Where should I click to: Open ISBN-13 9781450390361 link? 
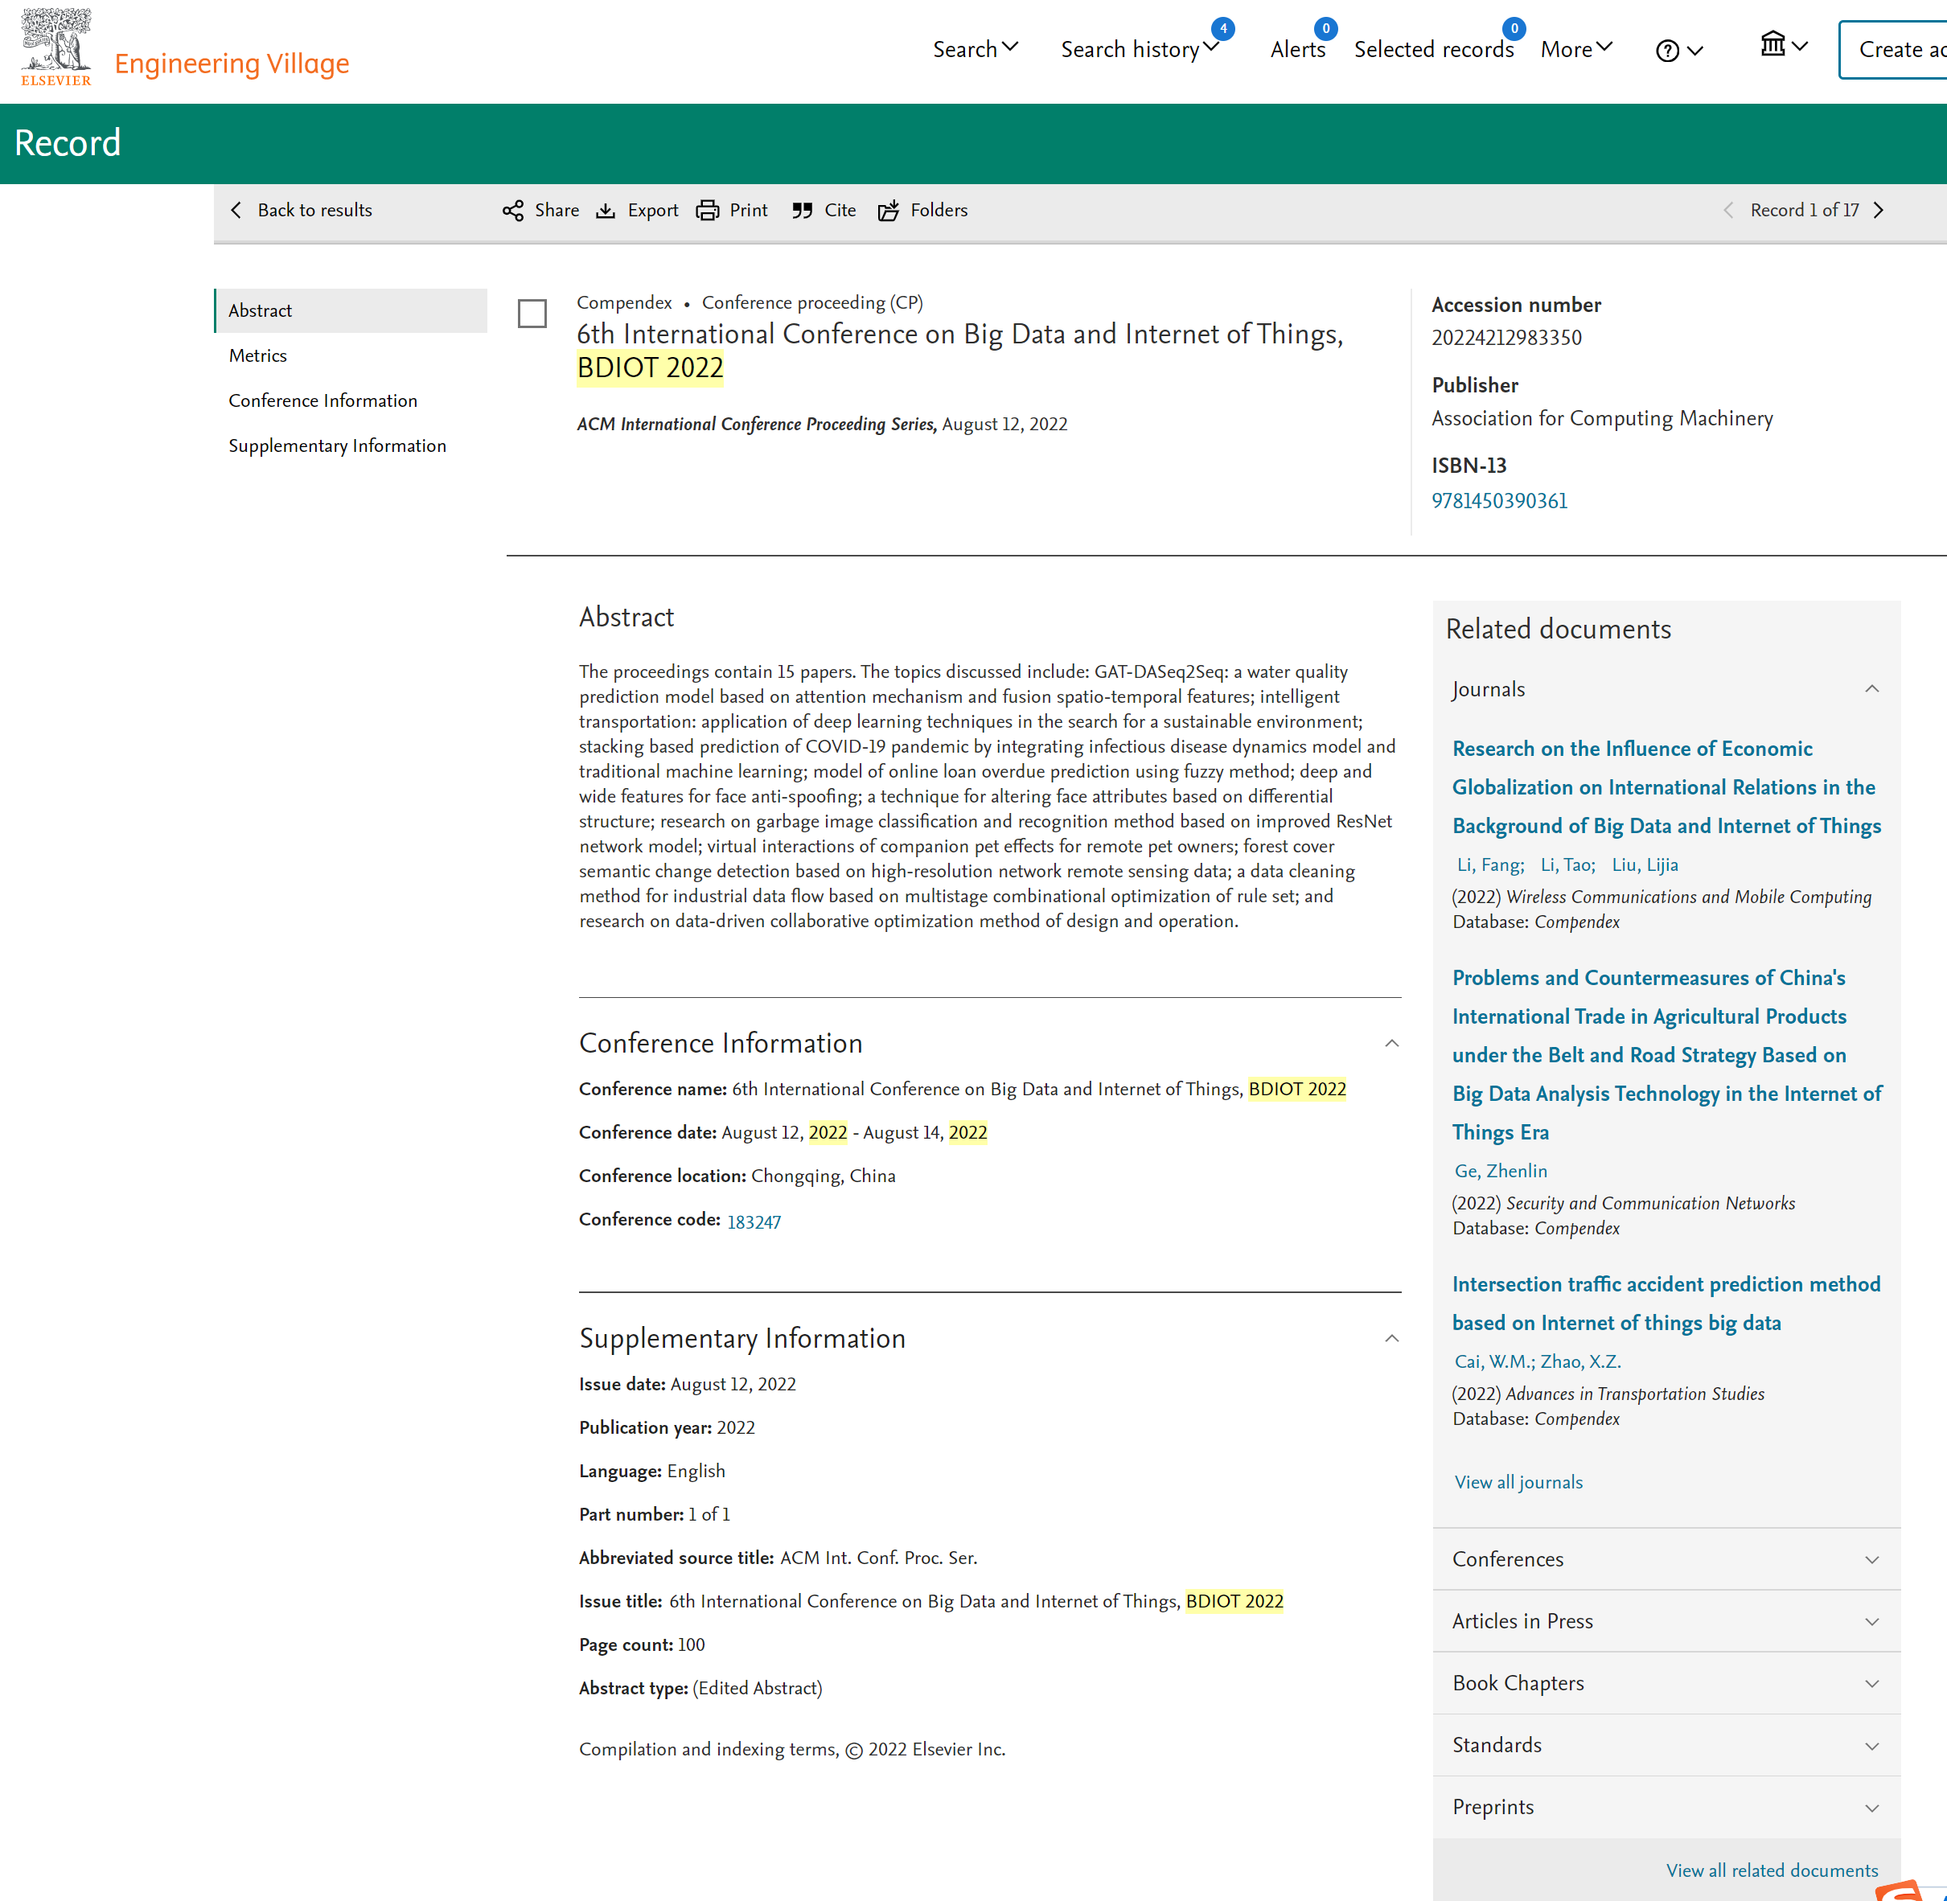tap(1499, 500)
